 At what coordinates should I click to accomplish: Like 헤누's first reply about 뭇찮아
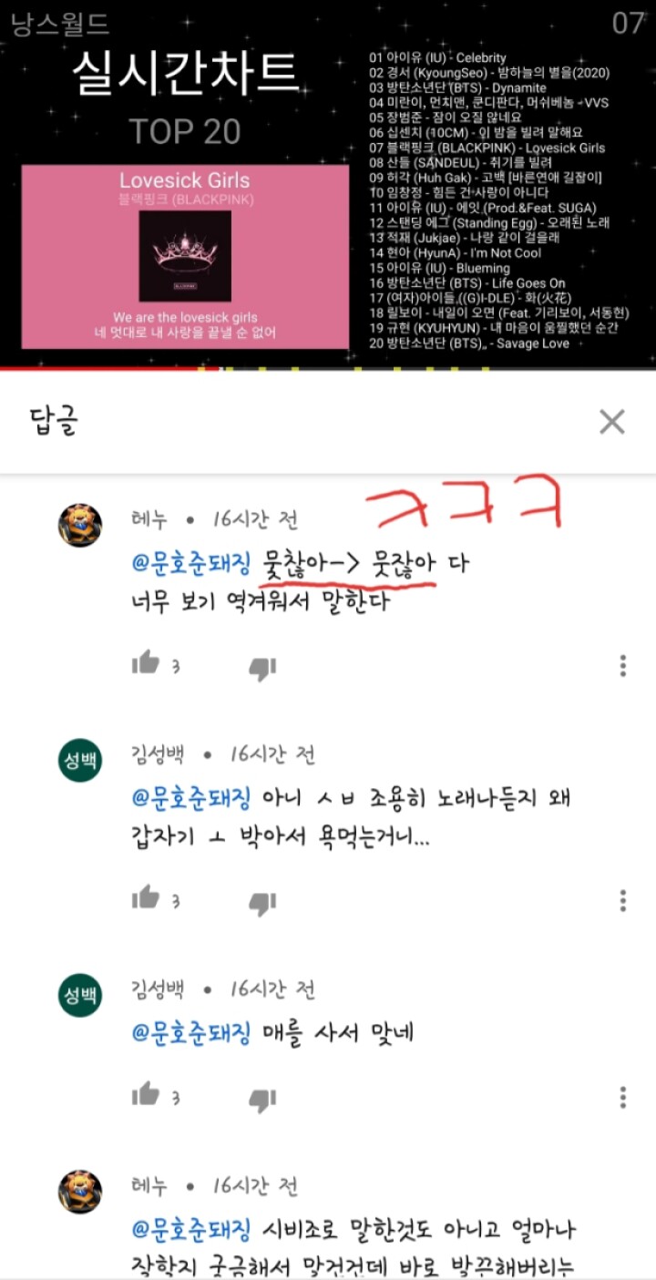coord(145,664)
